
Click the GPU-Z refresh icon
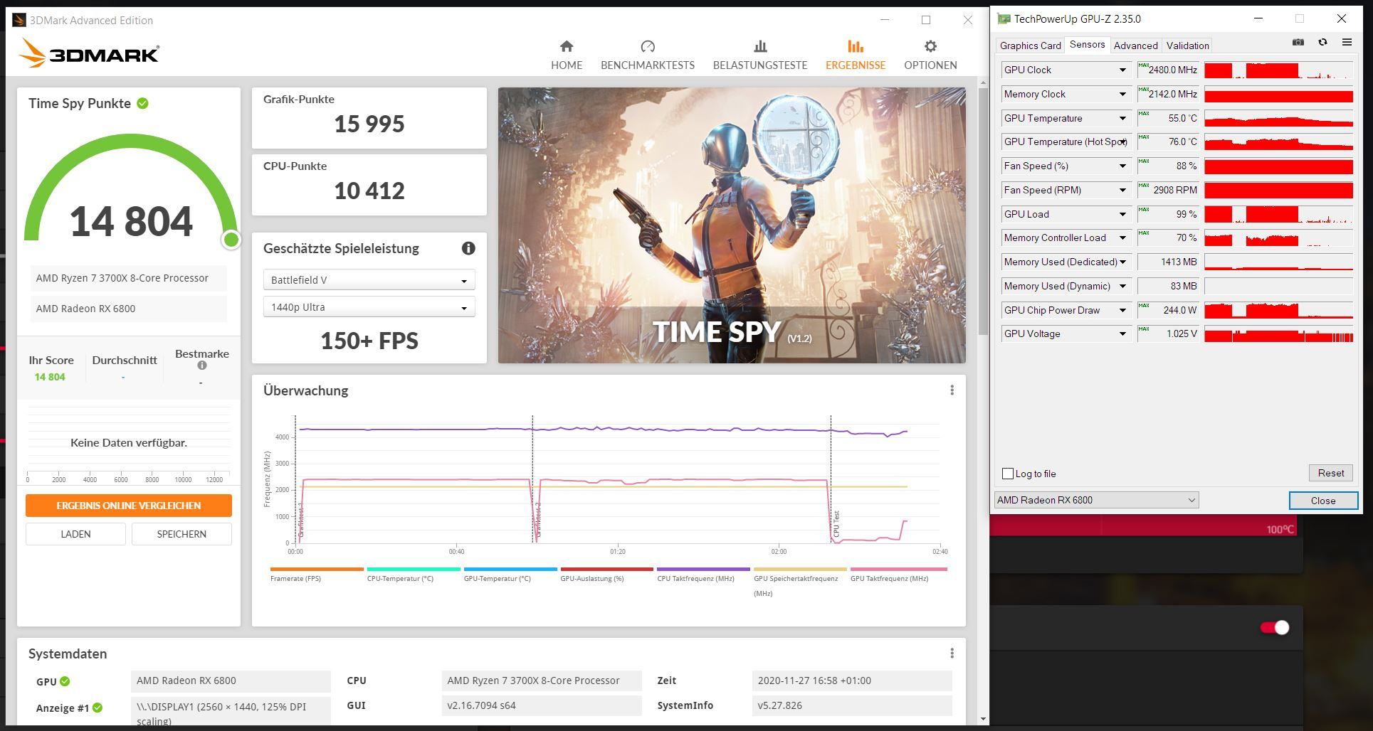(x=1322, y=43)
